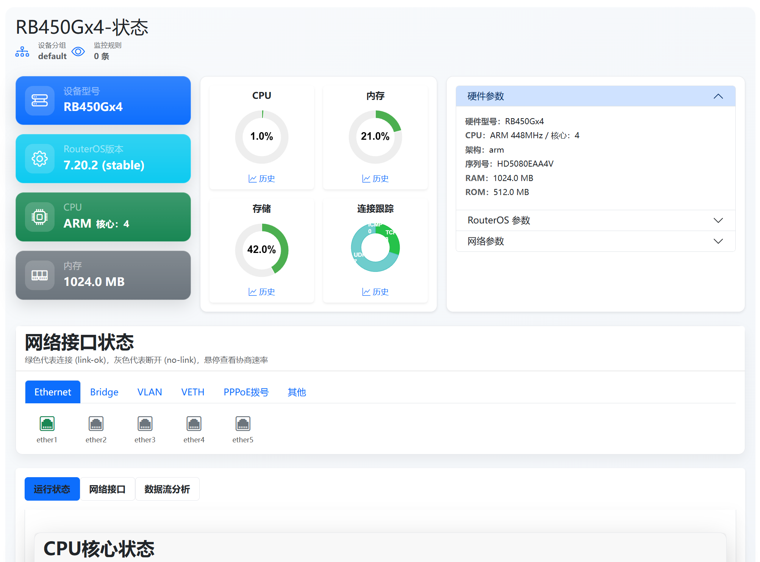Select the 数据流分析 button tab
Viewport: 760px width, 562px height.
[167, 489]
